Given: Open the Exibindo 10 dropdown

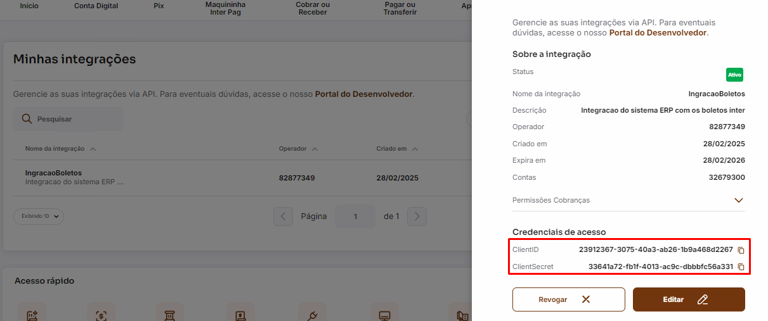Looking at the screenshot, I should coord(39,217).
